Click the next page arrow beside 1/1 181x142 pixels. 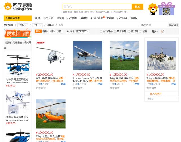point(176,31)
